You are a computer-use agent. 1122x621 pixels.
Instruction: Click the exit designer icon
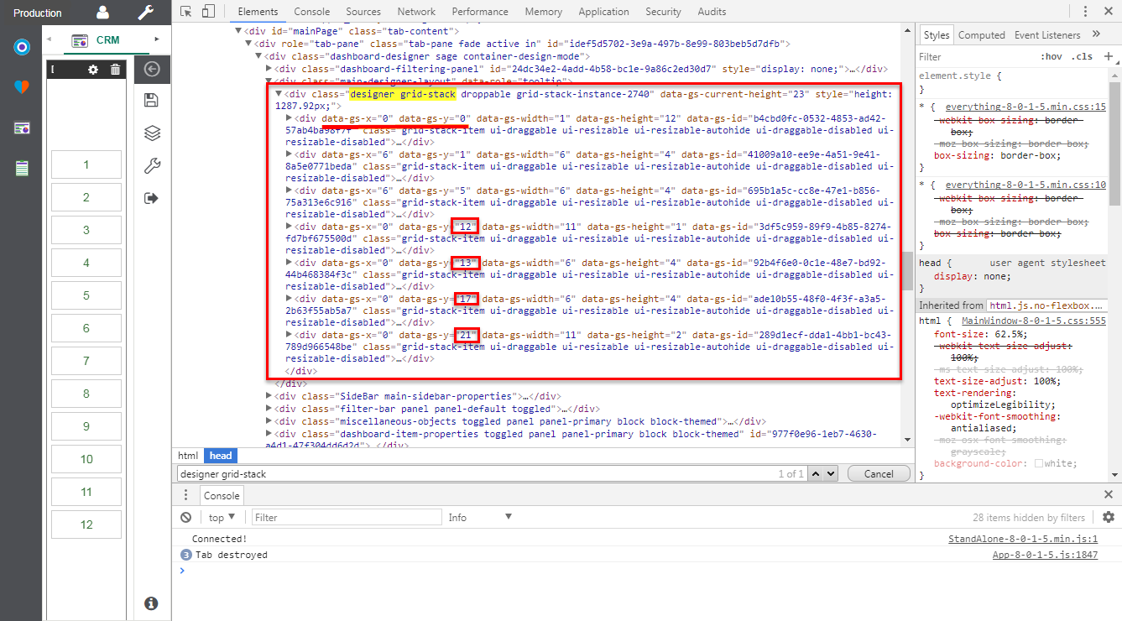(152, 198)
